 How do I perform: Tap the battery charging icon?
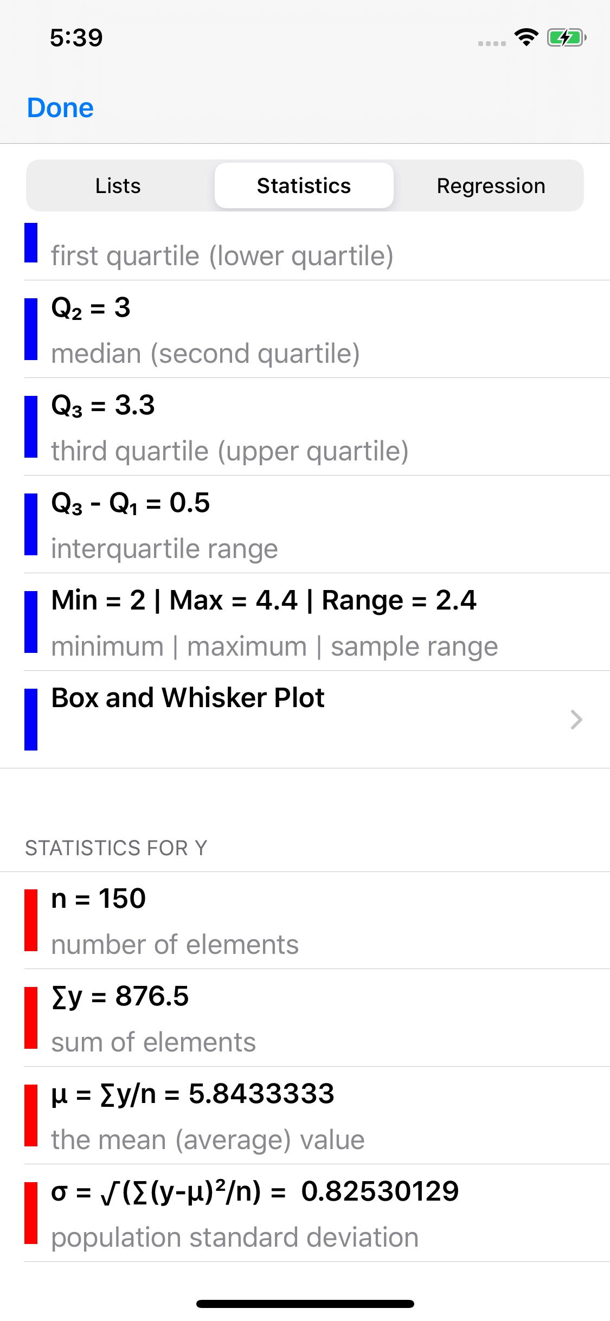566,38
